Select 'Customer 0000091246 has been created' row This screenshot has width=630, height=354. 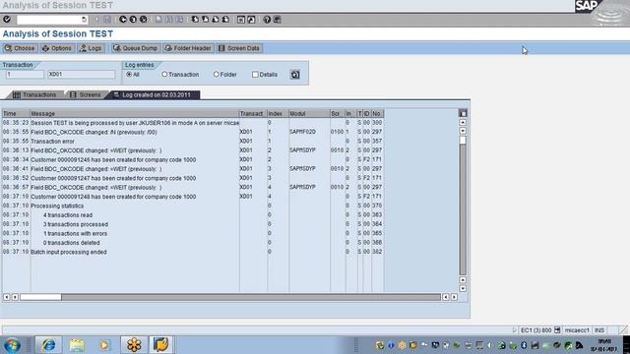pos(193,159)
